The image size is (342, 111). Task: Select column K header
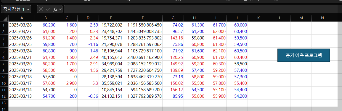(x=258, y=18)
